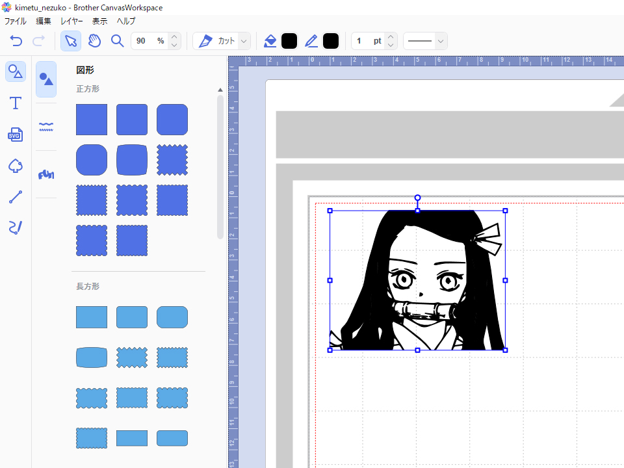Select the Text tool in sidebar

click(x=16, y=103)
